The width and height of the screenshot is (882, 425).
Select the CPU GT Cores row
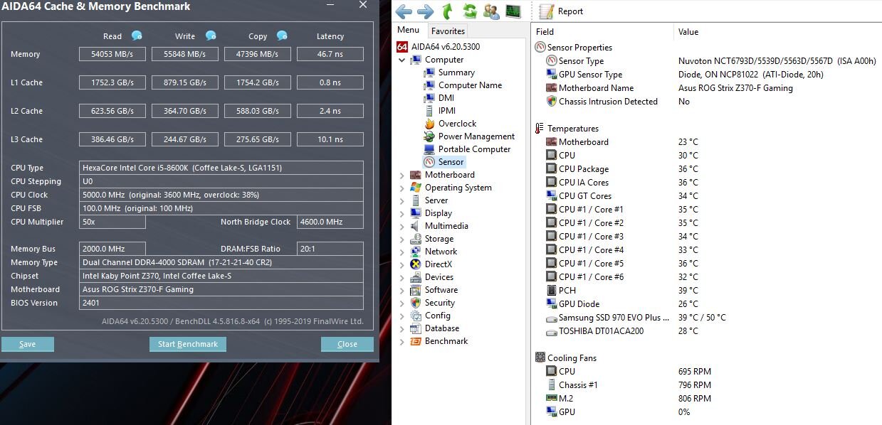coord(706,196)
